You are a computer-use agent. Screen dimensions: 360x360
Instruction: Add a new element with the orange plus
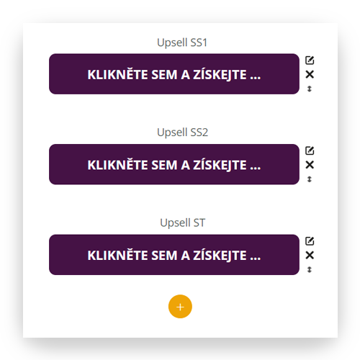tap(180, 307)
